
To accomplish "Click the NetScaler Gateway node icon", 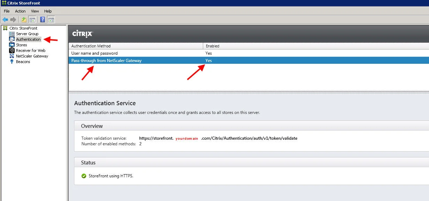I will click(x=12, y=56).
